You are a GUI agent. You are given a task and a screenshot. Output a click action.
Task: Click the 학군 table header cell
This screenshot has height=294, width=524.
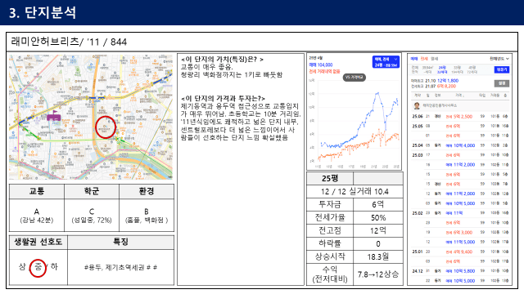pos(92,191)
